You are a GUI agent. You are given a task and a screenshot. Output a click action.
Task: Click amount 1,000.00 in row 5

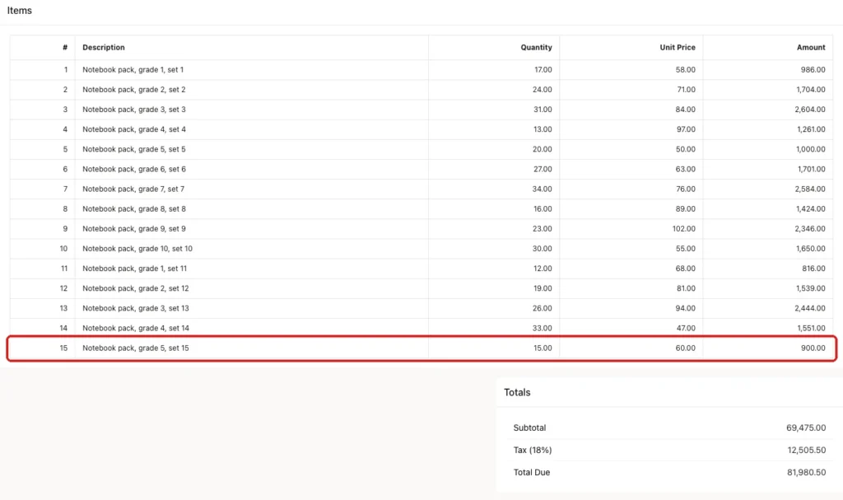(x=811, y=149)
